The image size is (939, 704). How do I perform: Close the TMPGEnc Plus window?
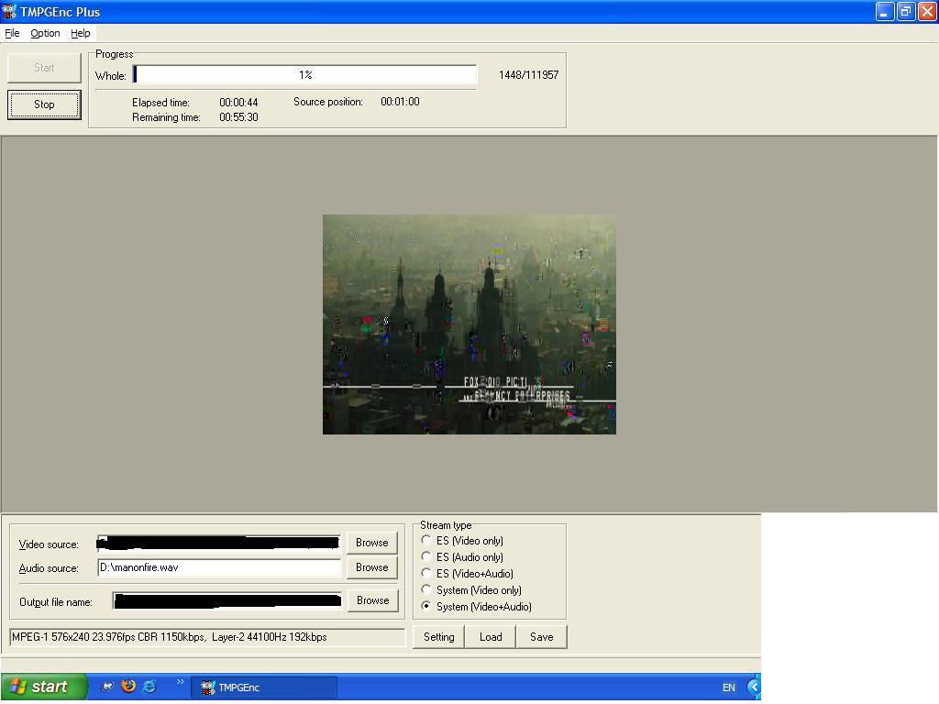pos(927,11)
